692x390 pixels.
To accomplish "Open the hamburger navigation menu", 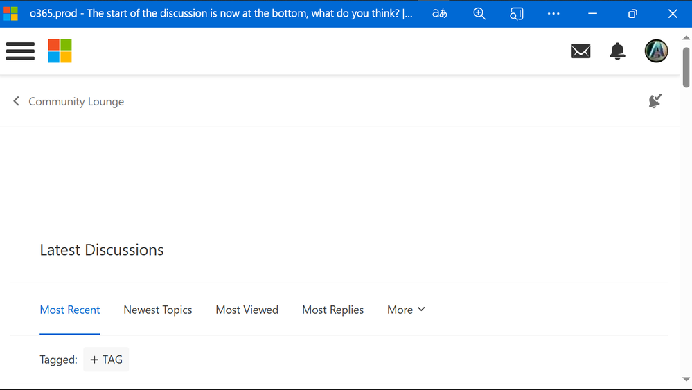I will [20, 51].
